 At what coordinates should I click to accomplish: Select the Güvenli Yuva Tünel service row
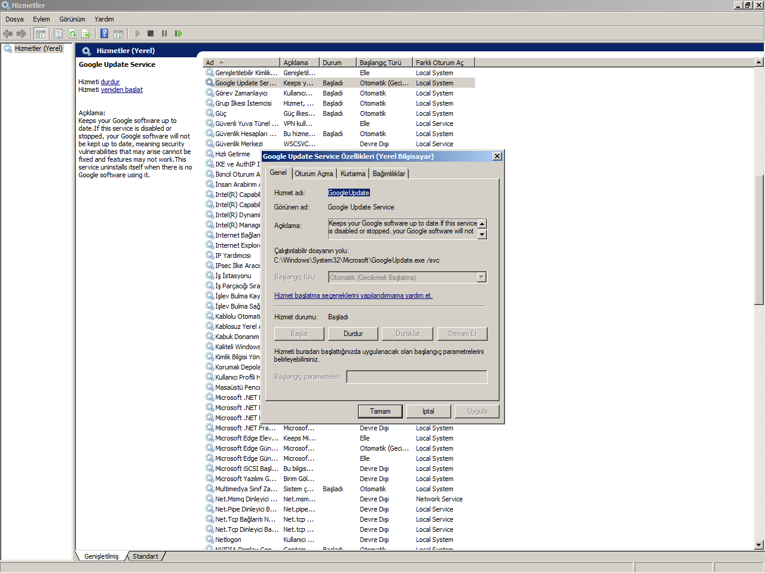339,124
